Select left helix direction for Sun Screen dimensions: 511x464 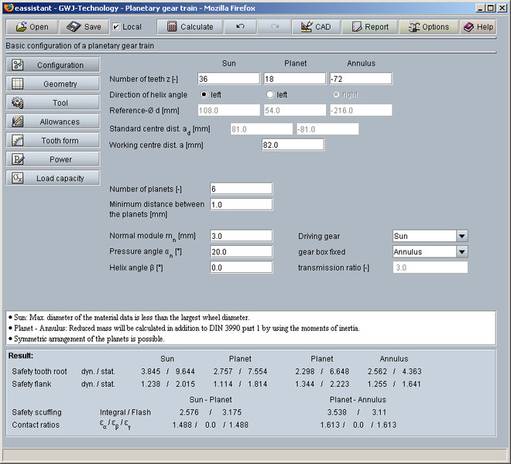point(204,94)
